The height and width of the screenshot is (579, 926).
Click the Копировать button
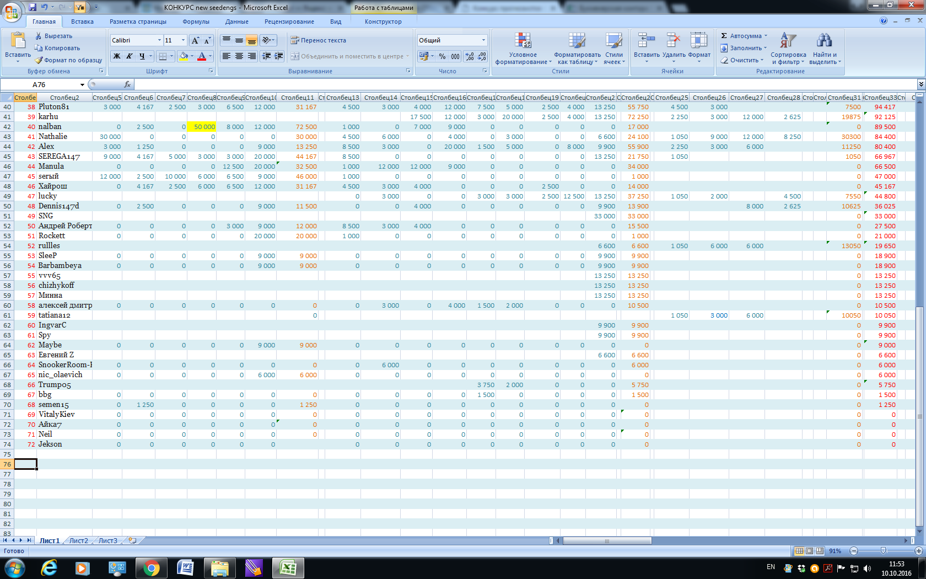pos(57,48)
